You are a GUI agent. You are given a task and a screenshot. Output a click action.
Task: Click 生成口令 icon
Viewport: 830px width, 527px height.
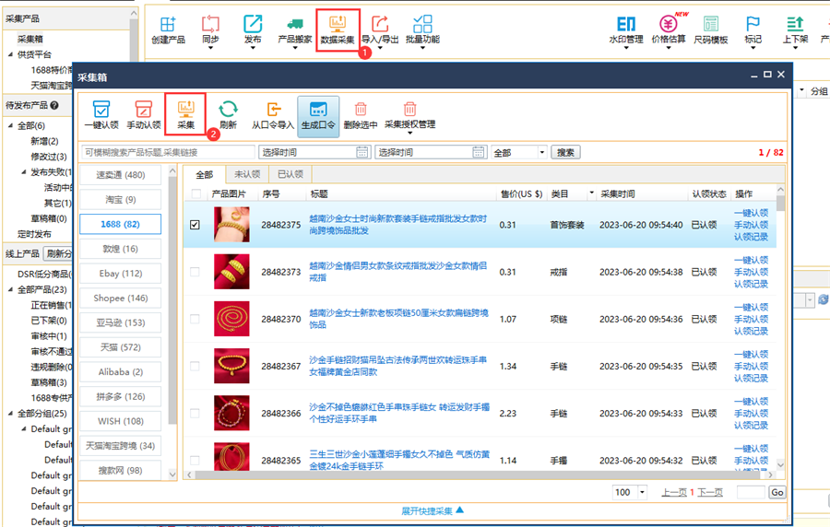click(318, 116)
